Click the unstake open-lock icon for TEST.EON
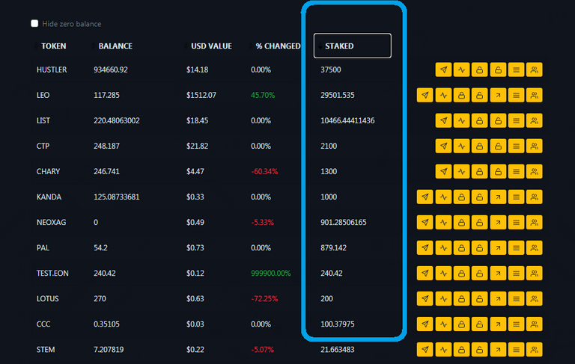Image resolution: width=575 pixels, height=364 pixels. 480,273
